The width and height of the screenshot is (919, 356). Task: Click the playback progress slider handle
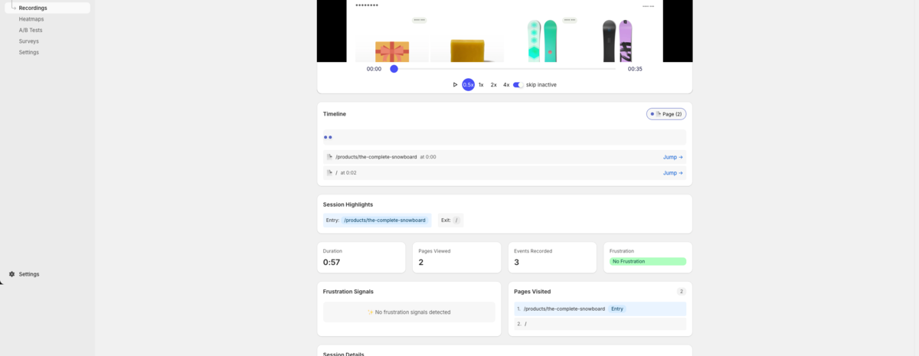tap(394, 69)
